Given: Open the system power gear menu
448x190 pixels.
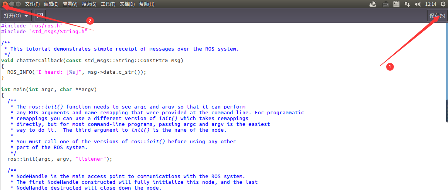Looking at the screenshot, I should [443, 4].
